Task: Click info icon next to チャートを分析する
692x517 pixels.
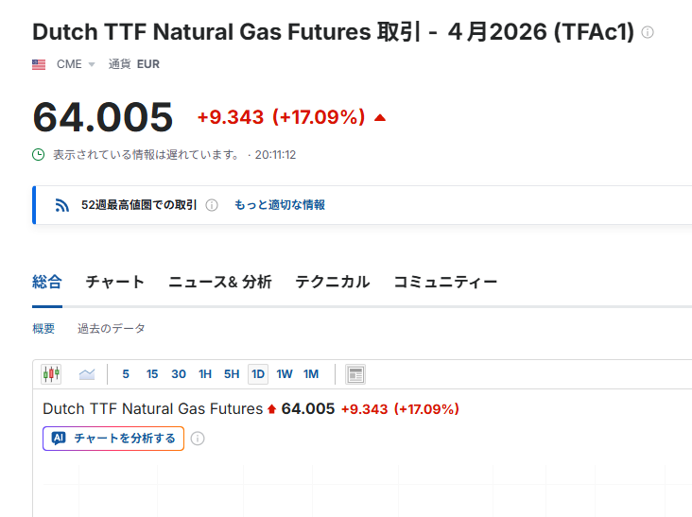Action: coord(198,439)
